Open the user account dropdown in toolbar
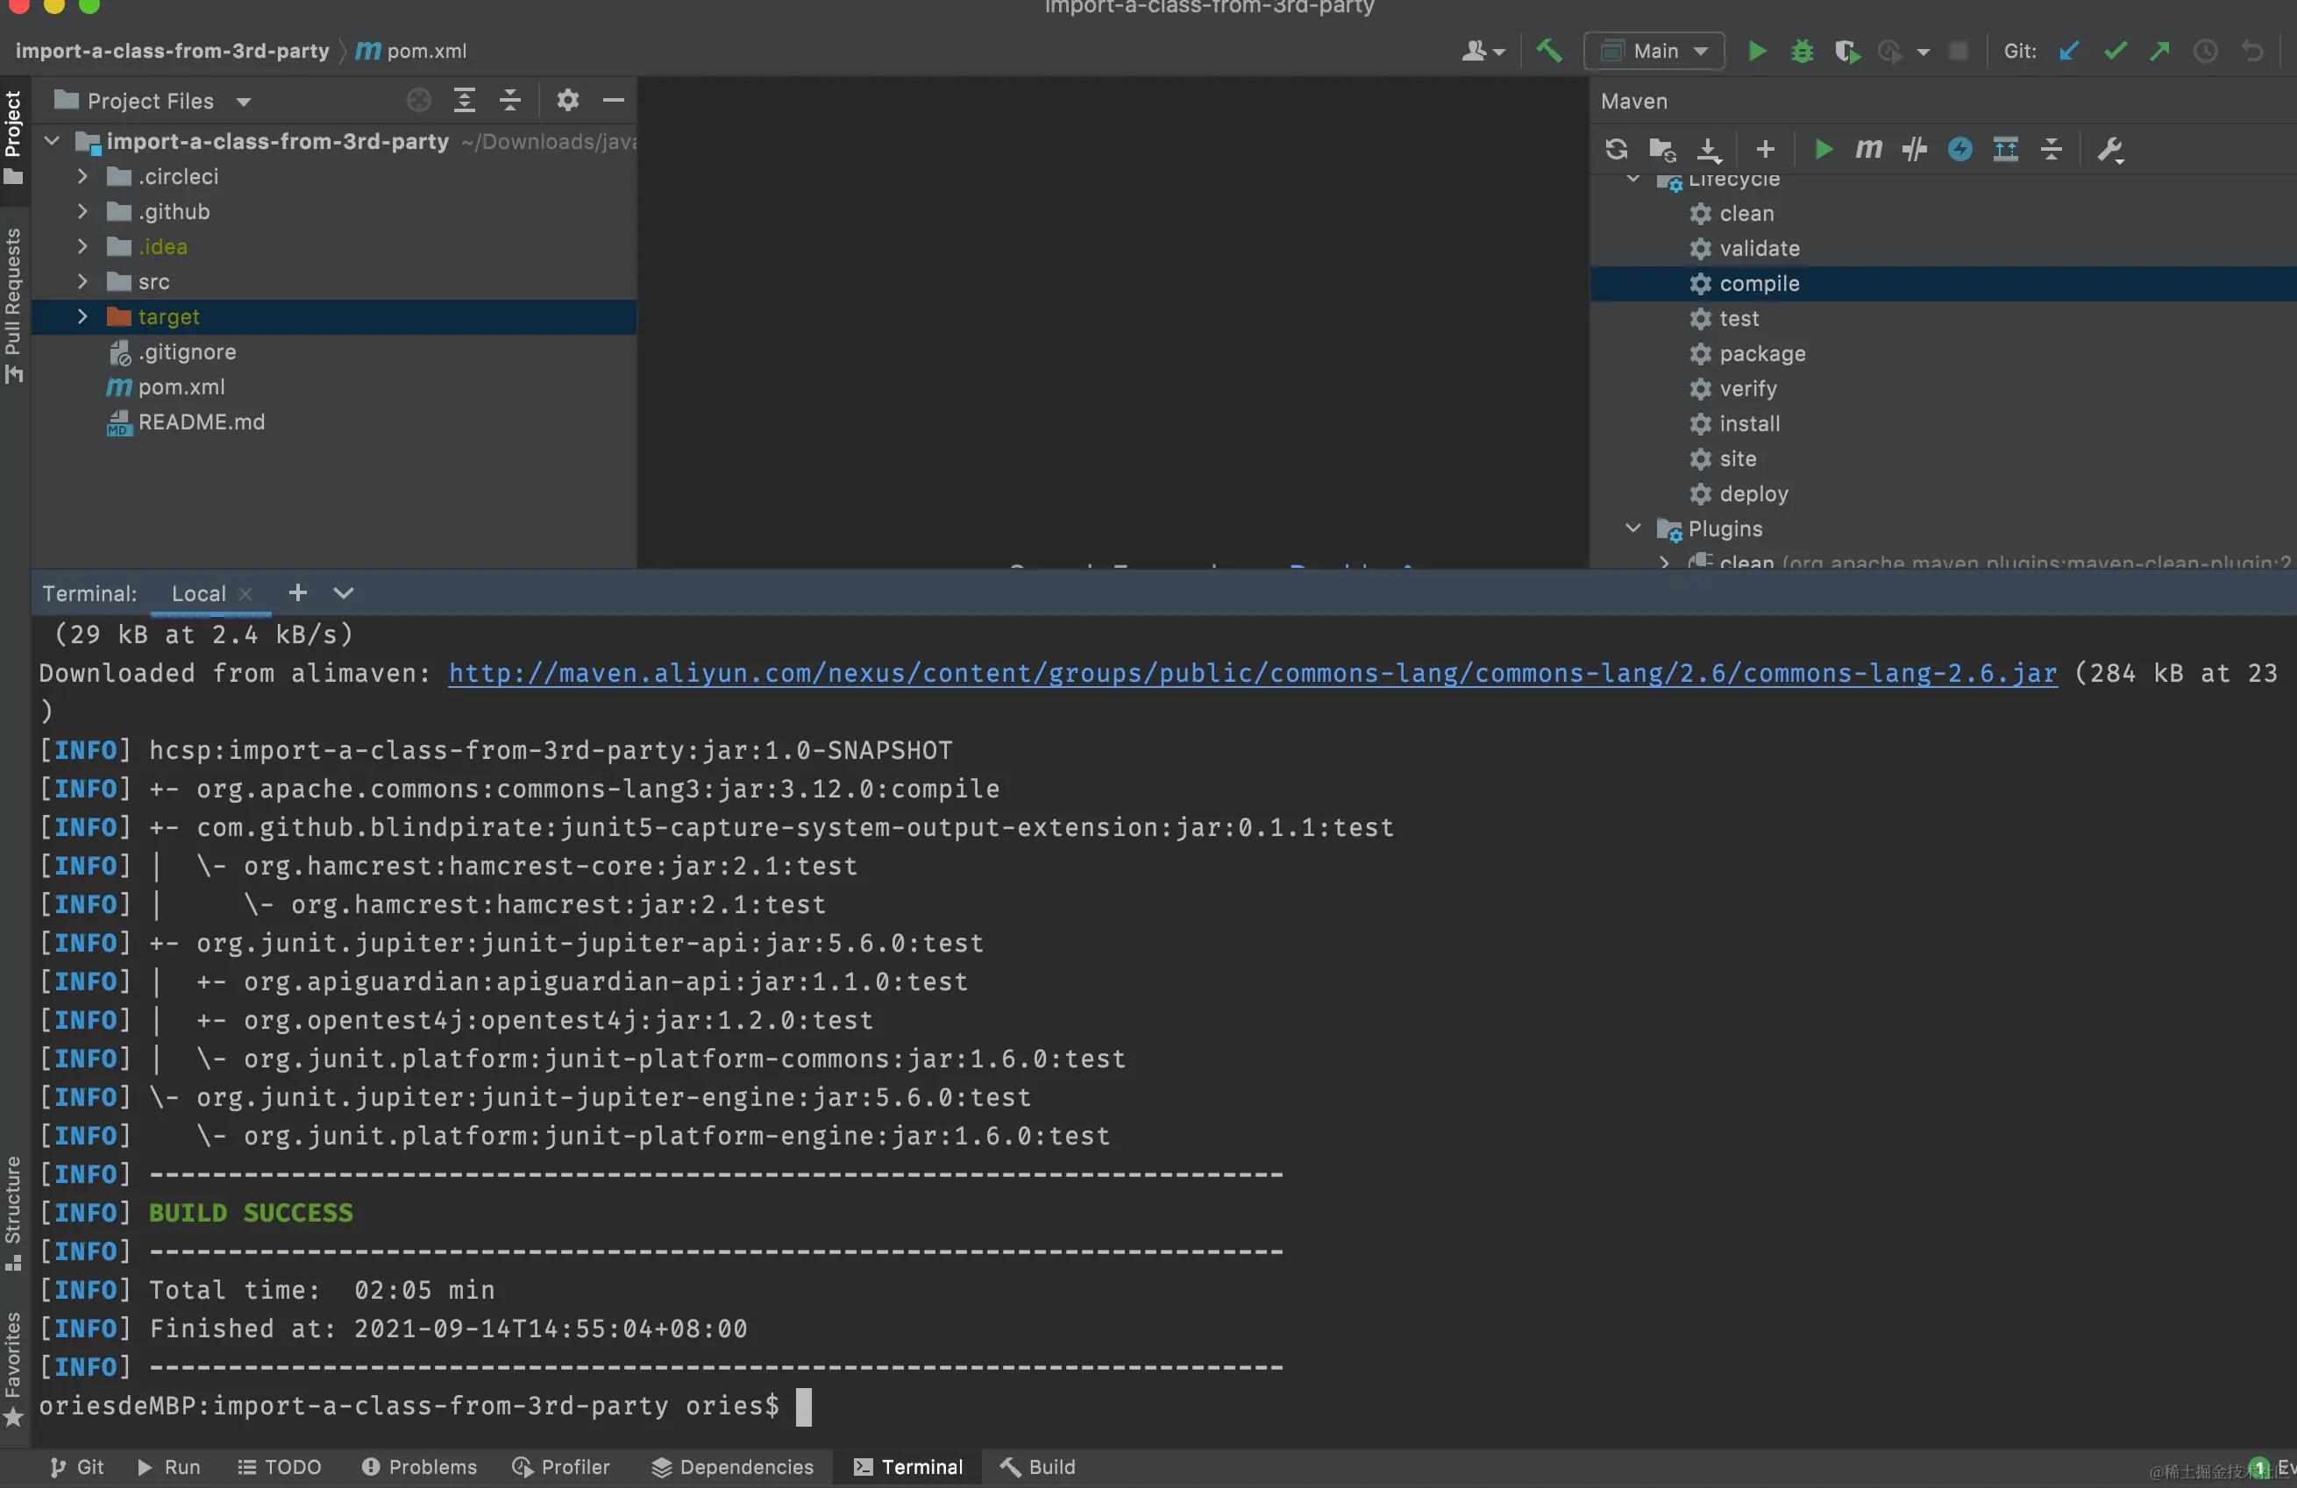The width and height of the screenshot is (2297, 1488). click(1483, 51)
